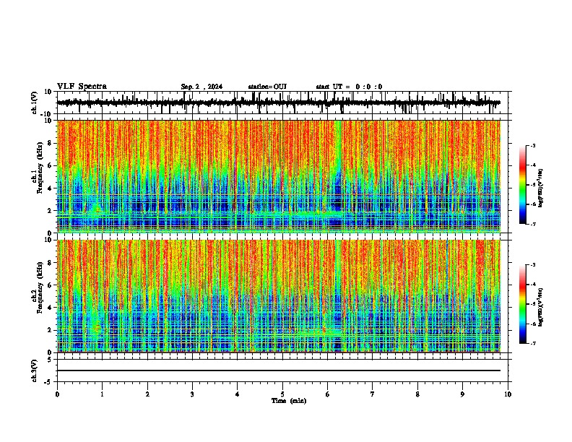Click time axis tick label 5
The width and height of the screenshot is (572, 442).
[x=282, y=394]
